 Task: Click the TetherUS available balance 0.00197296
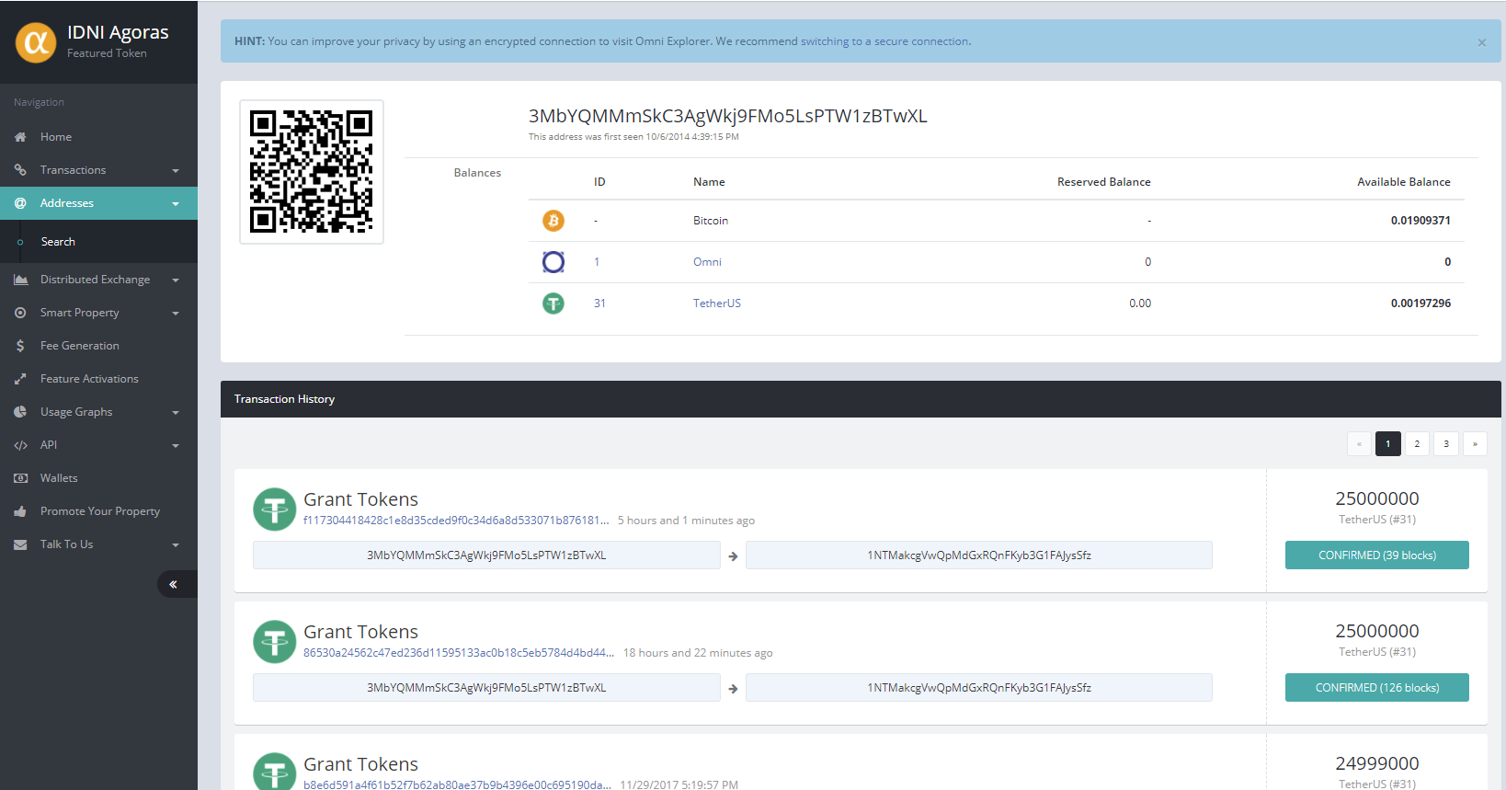[1420, 303]
